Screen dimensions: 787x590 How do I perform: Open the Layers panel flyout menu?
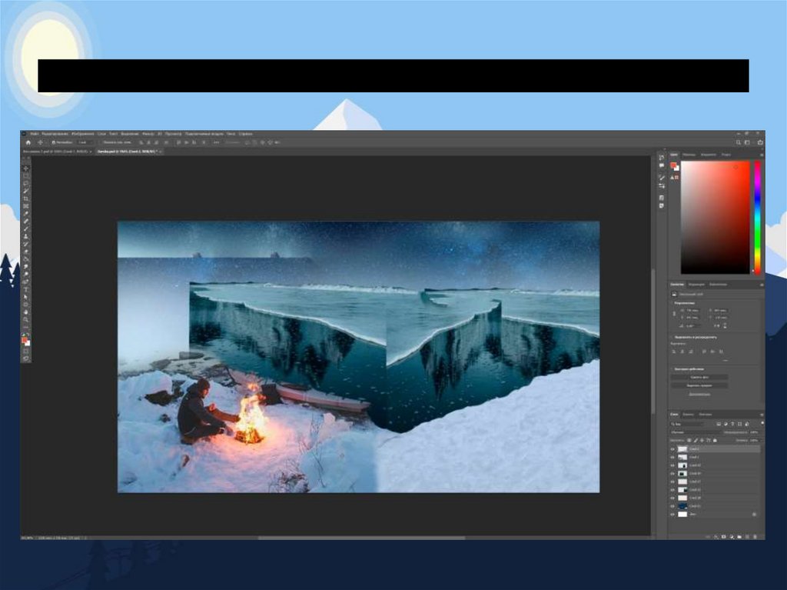pyautogui.click(x=762, y=415)
